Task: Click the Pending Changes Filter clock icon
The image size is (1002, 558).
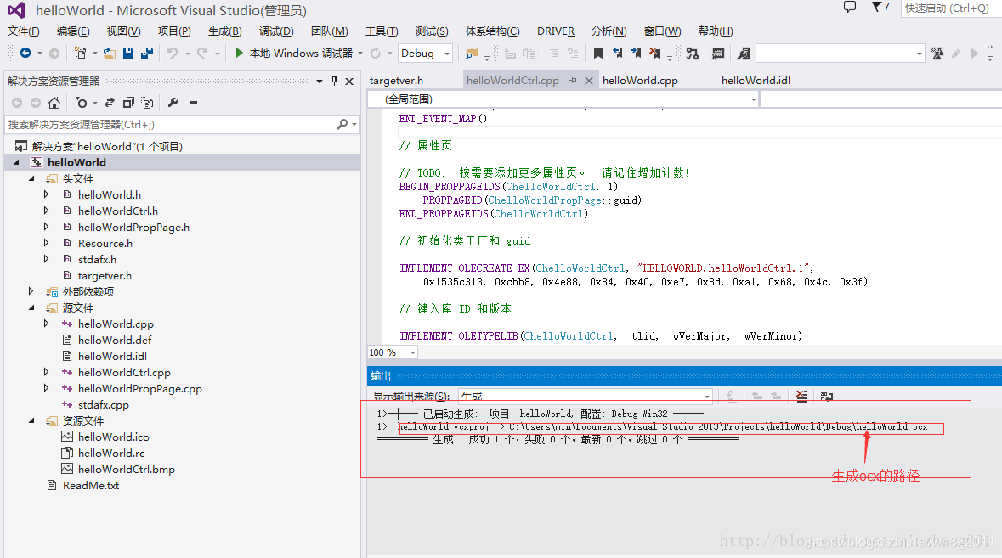Action: (x=81, y=102)
